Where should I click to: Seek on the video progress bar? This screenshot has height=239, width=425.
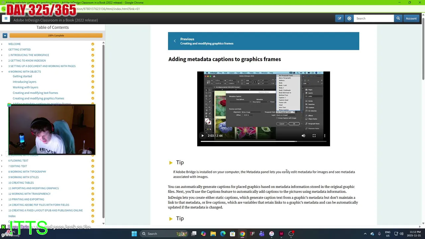coord(264,141)
